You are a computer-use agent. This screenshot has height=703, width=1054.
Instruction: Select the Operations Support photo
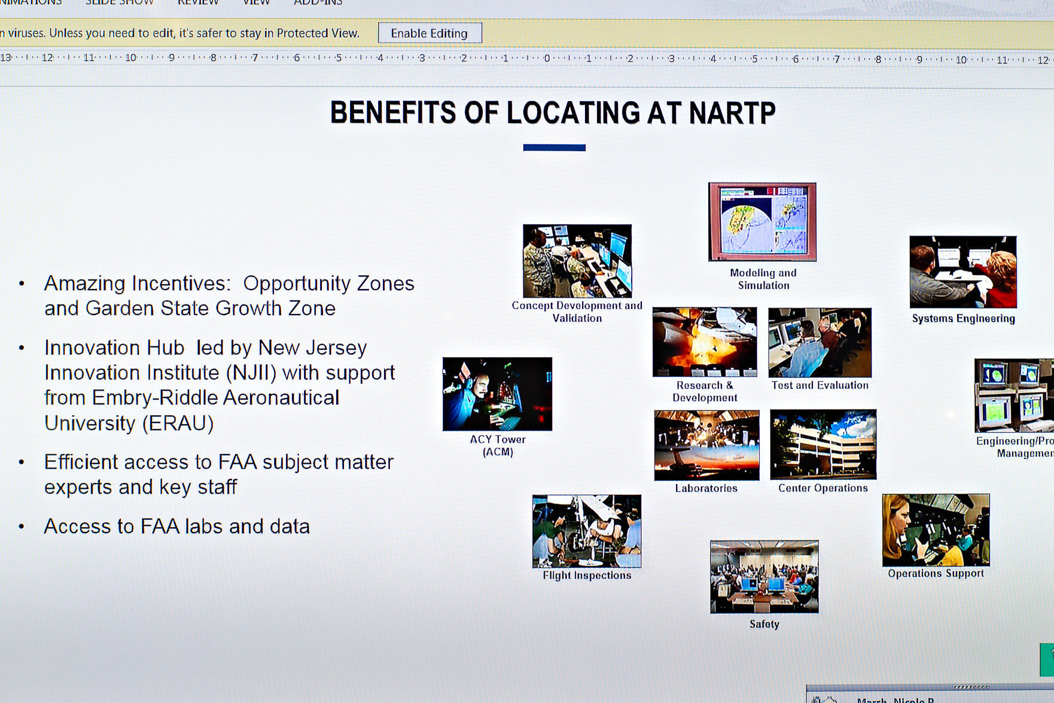[x=936, y=530]
